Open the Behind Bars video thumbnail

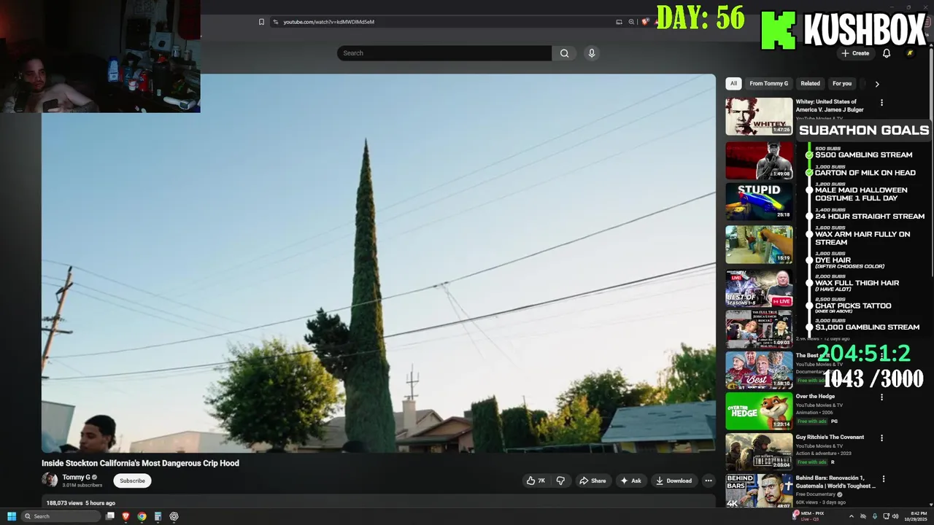coord(759,491)
